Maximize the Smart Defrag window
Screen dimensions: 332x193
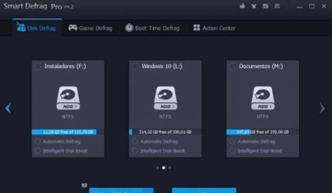click(312, 6)
